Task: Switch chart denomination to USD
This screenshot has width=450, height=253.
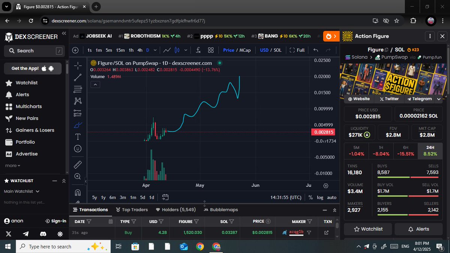Action: click(x=264, y=50)
